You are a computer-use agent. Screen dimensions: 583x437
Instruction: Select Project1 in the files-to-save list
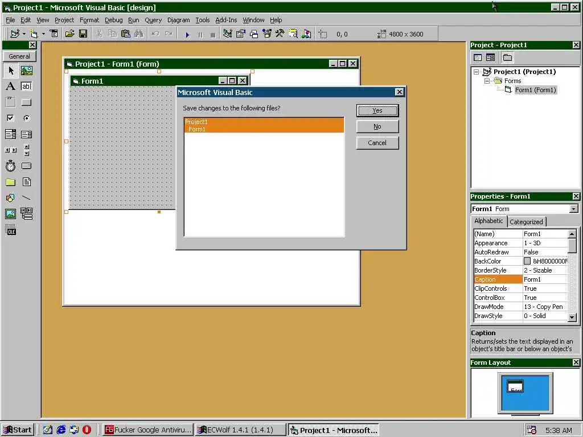(x=264, y=122)
